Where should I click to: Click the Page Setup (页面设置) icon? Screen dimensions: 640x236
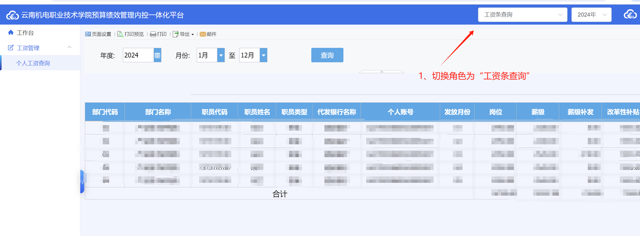(x=88, y=34)
